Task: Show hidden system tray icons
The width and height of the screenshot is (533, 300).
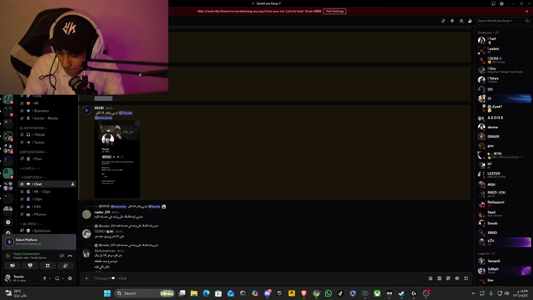Action: (x=473, y=293)
